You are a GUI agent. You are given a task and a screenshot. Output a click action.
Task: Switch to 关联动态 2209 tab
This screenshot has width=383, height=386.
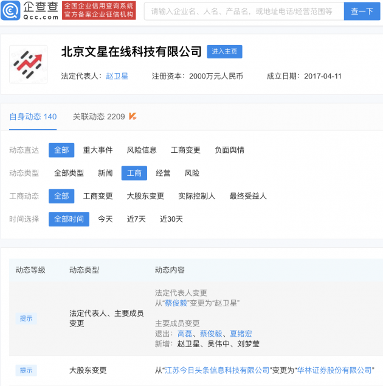(99, 116)
